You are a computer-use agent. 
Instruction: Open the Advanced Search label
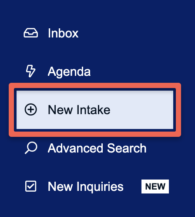pos(97,148)
